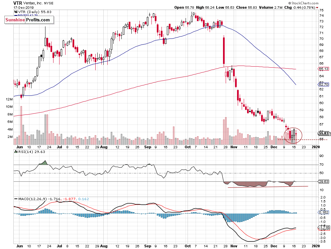Image resolution: width=331 pixels, height=249 pixels.
Task: Click the Close 55.83 value in the header
Action: [246, 7]
